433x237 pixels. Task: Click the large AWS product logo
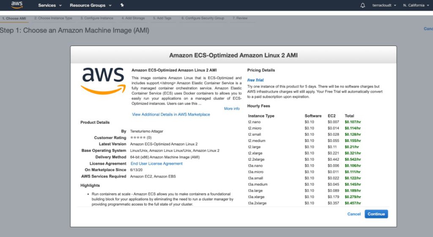point(103,80)
